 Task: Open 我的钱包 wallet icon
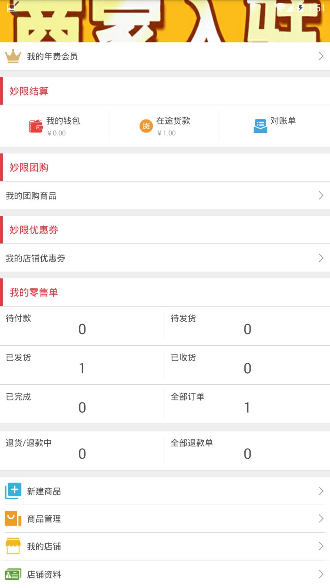tap(36, 126)
